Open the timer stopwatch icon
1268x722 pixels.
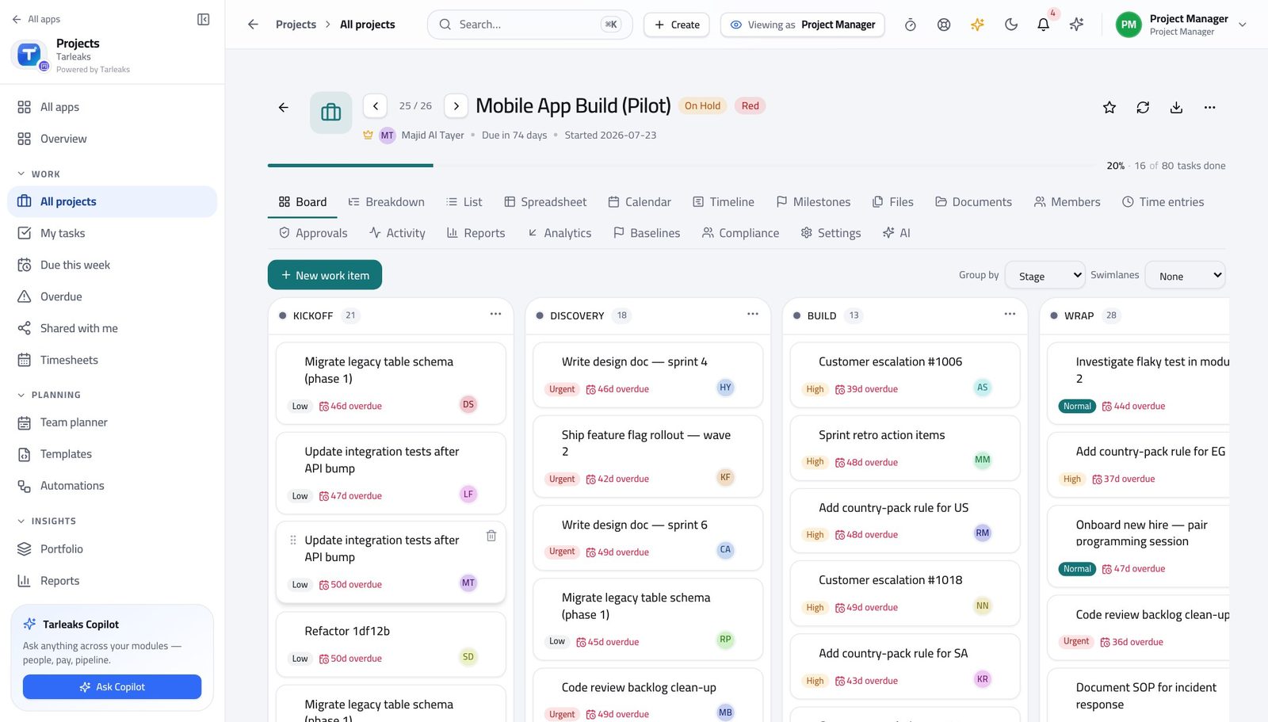[911, 25]
